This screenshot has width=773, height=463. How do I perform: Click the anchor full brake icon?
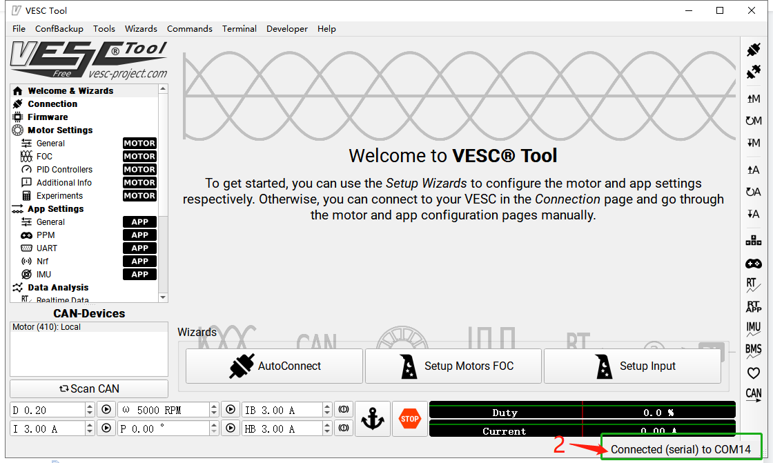pyautogui.click(x=373, y=418)
